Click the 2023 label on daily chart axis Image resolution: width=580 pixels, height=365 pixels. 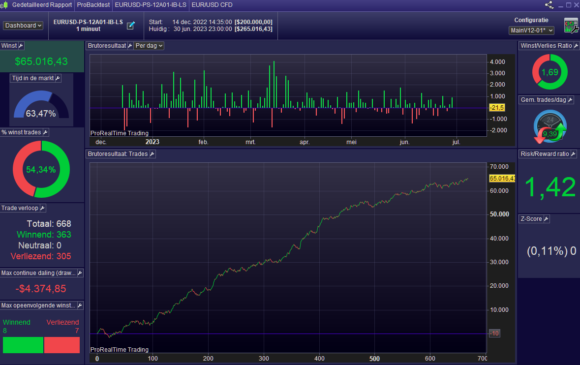[152, 142]
